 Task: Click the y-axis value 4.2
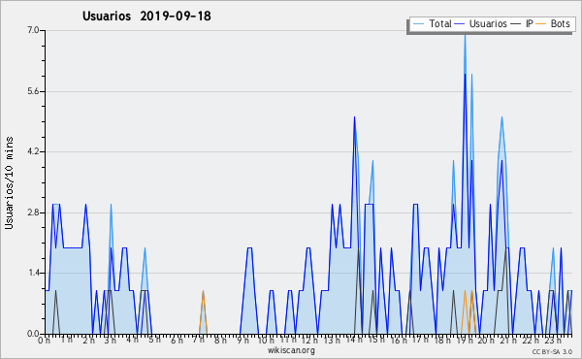[x=33, y=151]
